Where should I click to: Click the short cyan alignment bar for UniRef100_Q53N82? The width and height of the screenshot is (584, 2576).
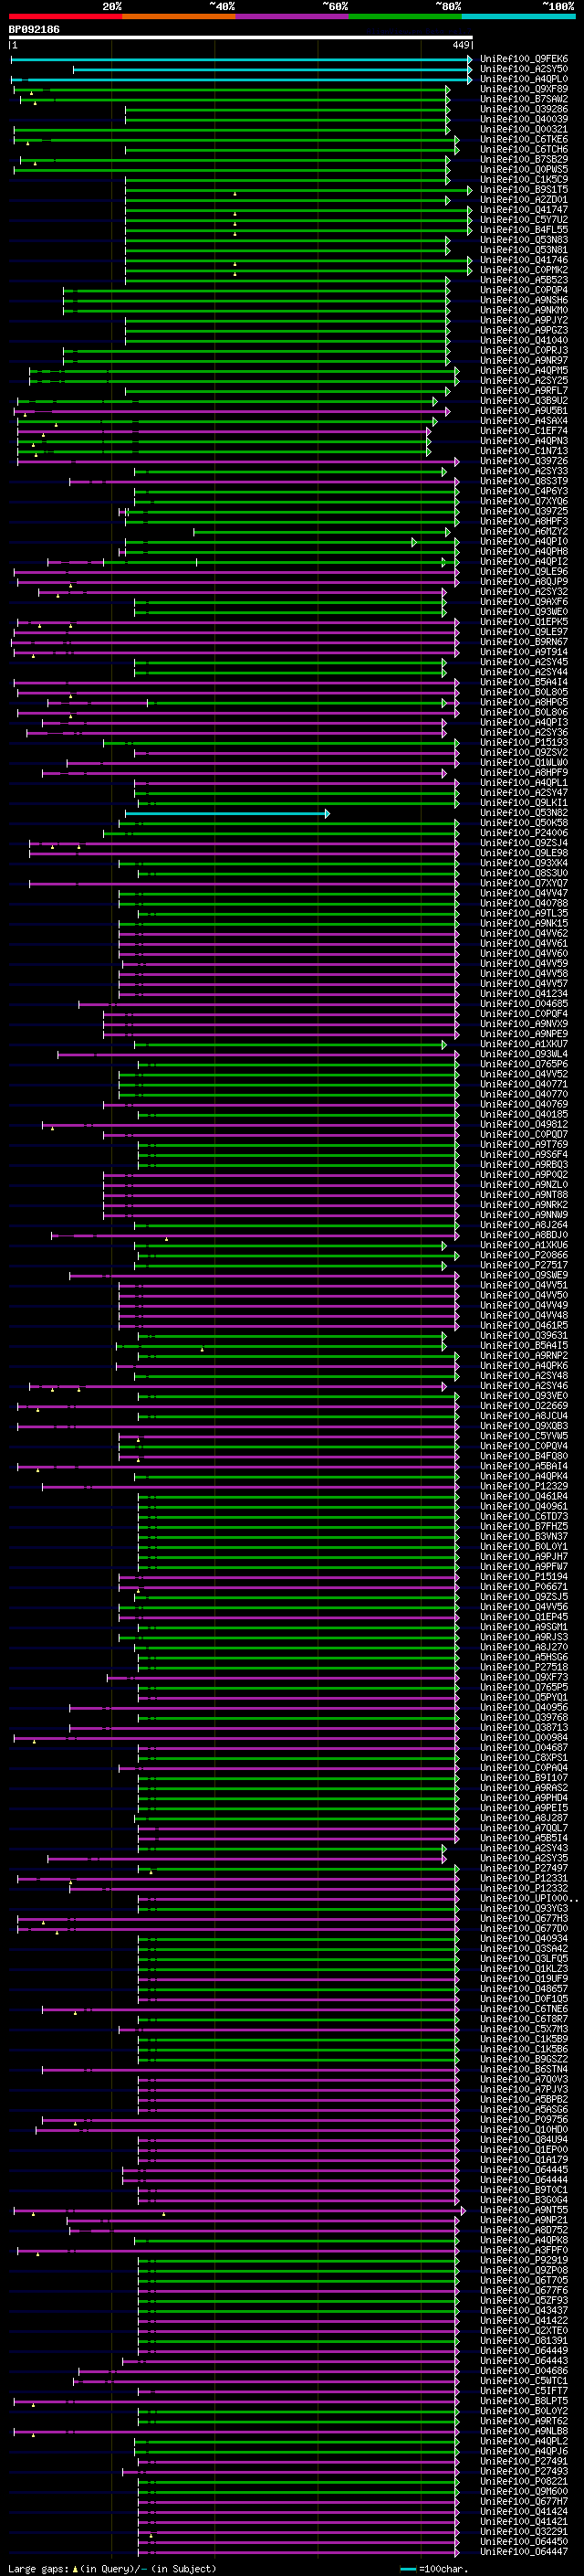(x=226, y=813)
